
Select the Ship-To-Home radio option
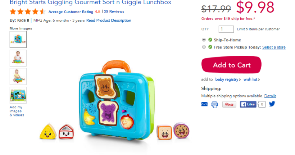tap(204, 40)
